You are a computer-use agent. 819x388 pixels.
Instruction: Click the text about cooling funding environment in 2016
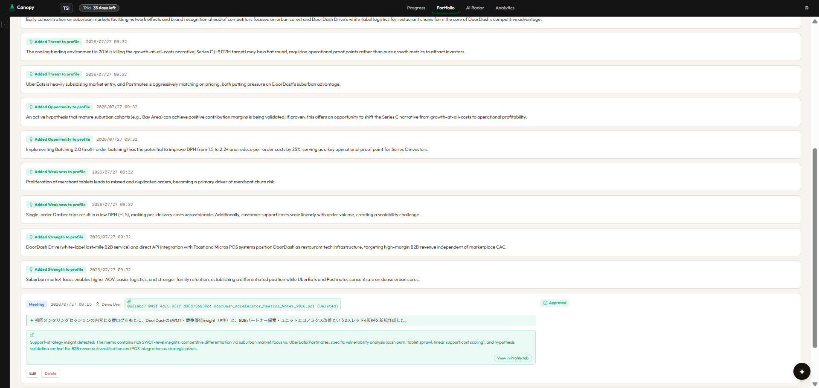pos(246,52)
